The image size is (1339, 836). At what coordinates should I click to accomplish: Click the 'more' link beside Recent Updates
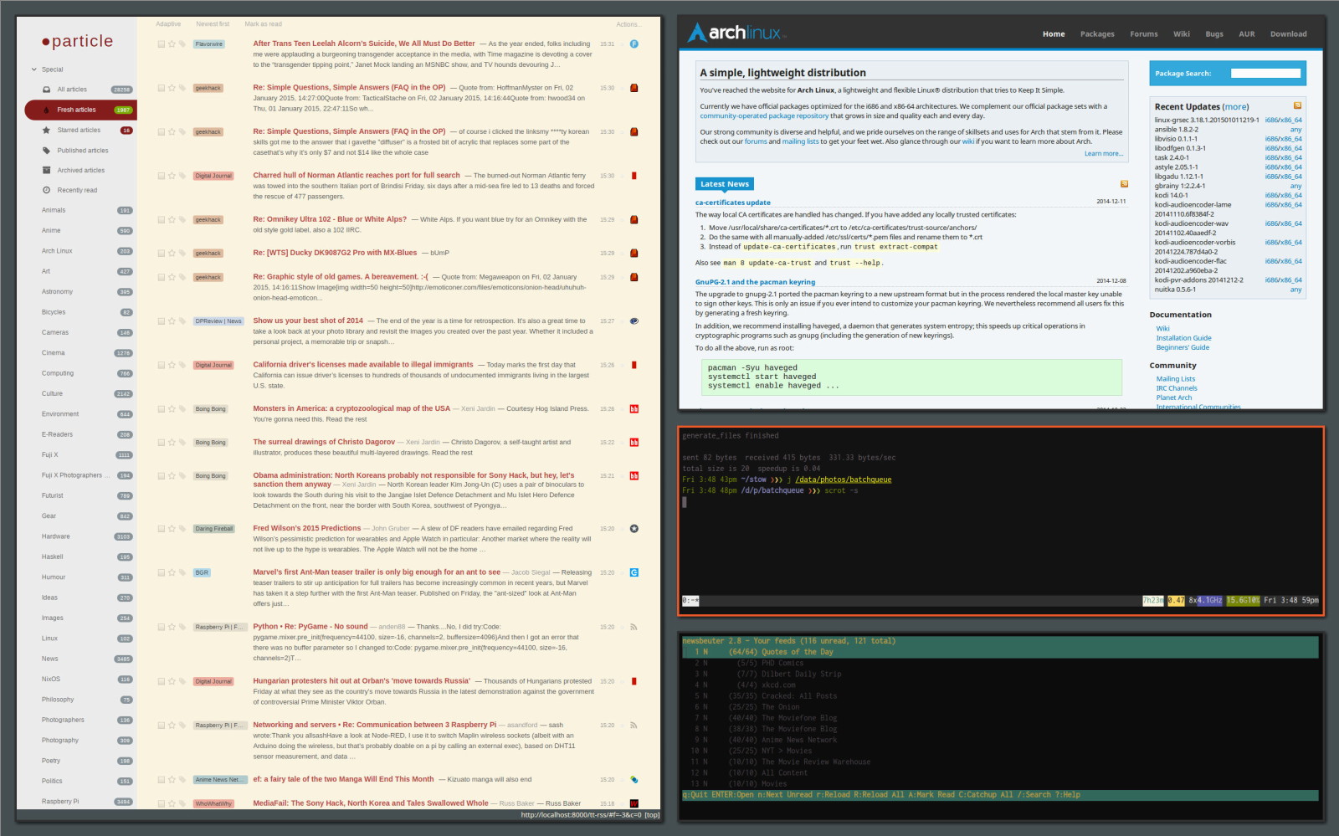point(1235,107)
